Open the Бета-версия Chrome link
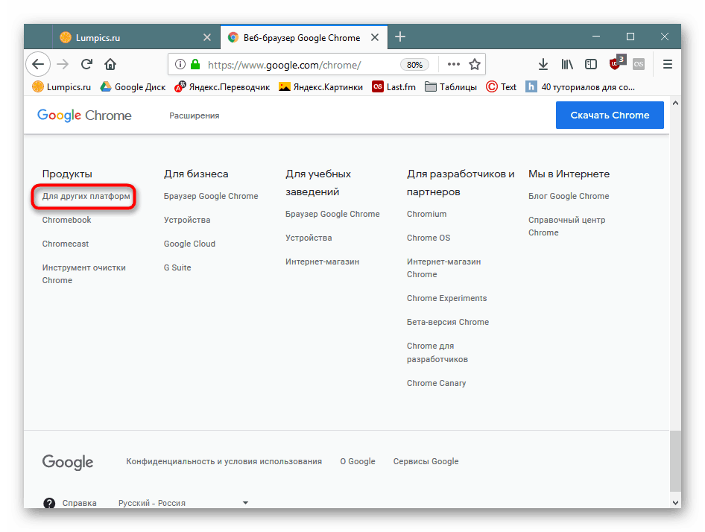This screenshot has width=705, height=532. click(x=447, y=322)
